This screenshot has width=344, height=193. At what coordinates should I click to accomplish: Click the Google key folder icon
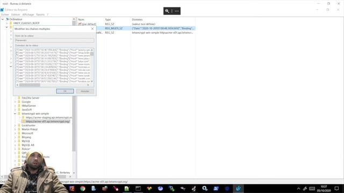(x=19, y=102)
